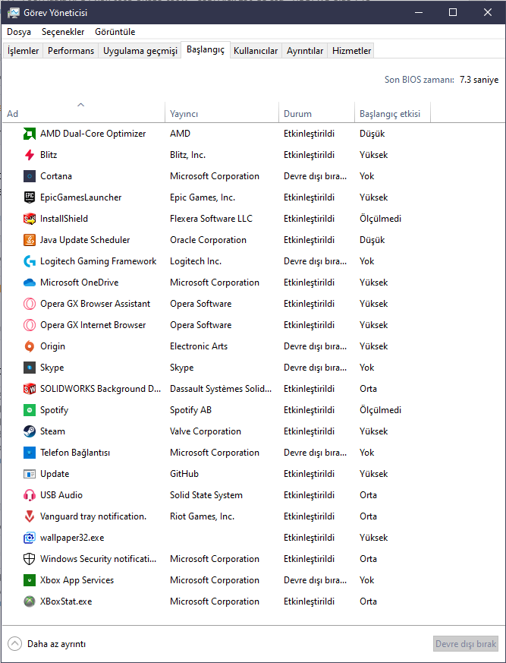Switch to the İşlemler tab

(23, 51)
